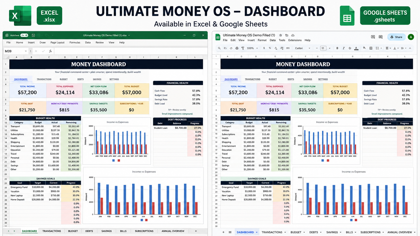Click the Share button in Google Sheets

click(396, 37)
